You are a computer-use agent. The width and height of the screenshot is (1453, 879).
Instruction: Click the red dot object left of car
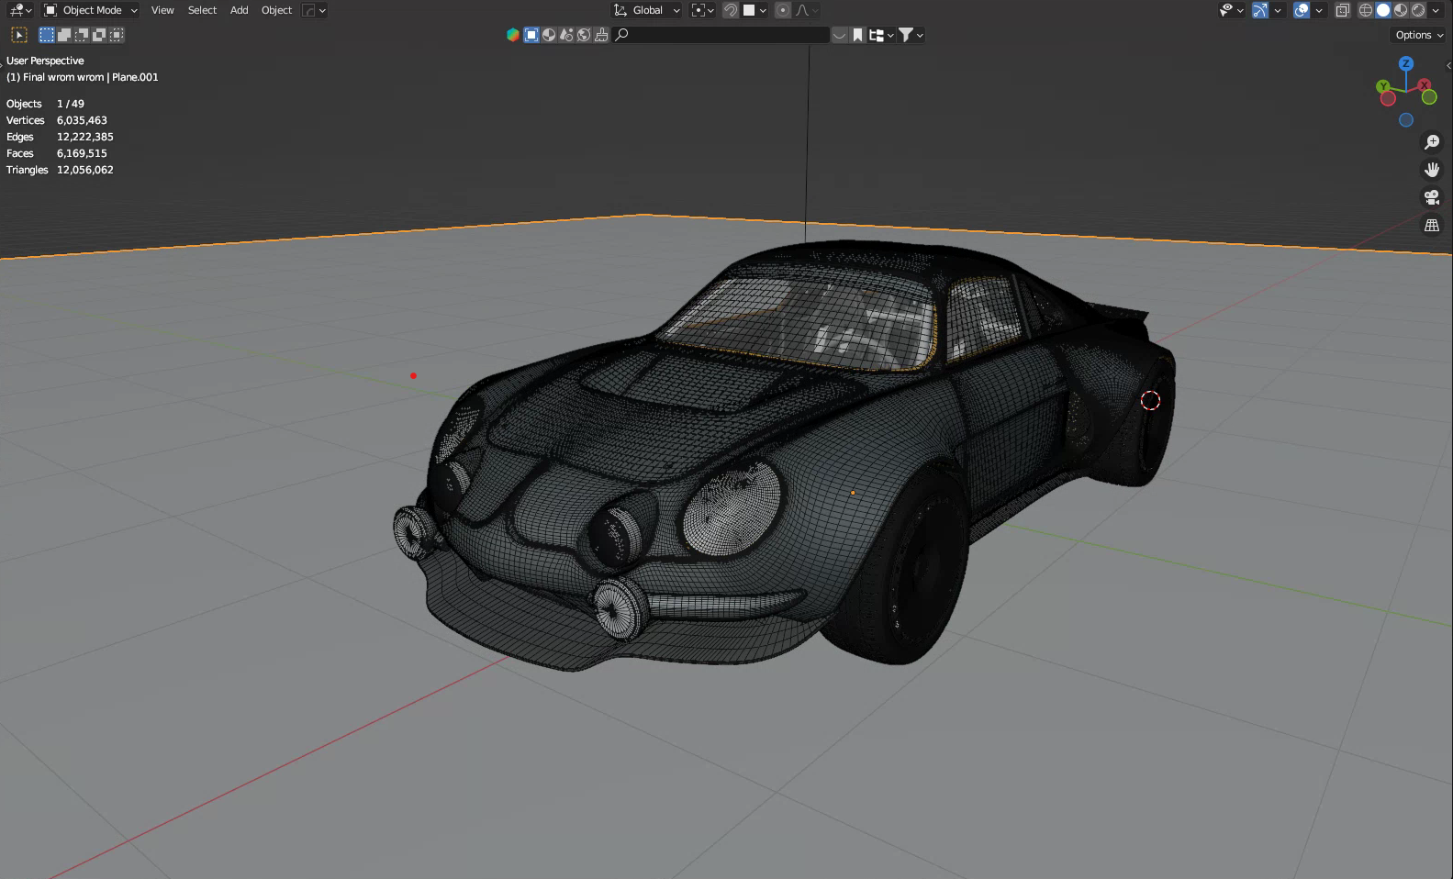point(413,375)
